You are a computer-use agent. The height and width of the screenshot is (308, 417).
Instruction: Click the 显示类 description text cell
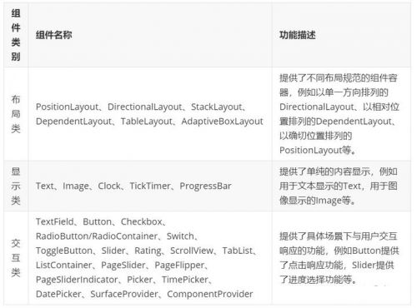coord(339,186)
